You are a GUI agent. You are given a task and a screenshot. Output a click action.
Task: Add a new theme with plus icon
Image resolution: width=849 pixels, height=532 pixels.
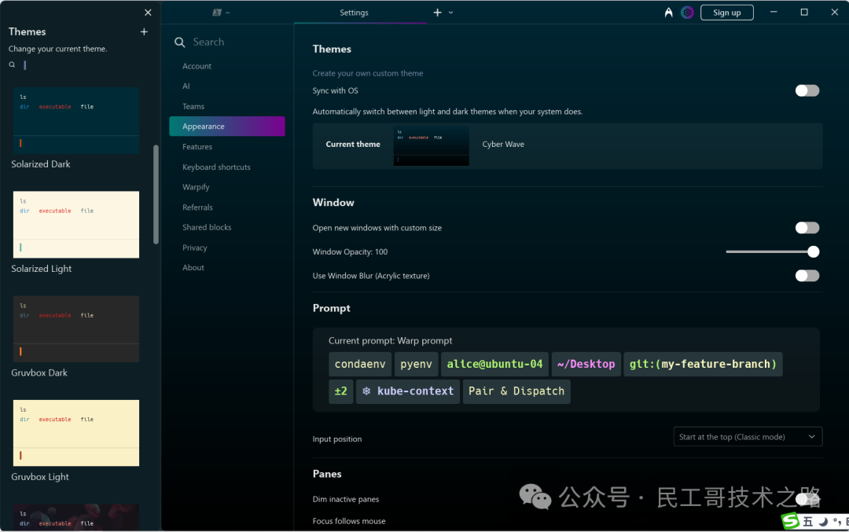pyautogui.click(x=144, y=32)
